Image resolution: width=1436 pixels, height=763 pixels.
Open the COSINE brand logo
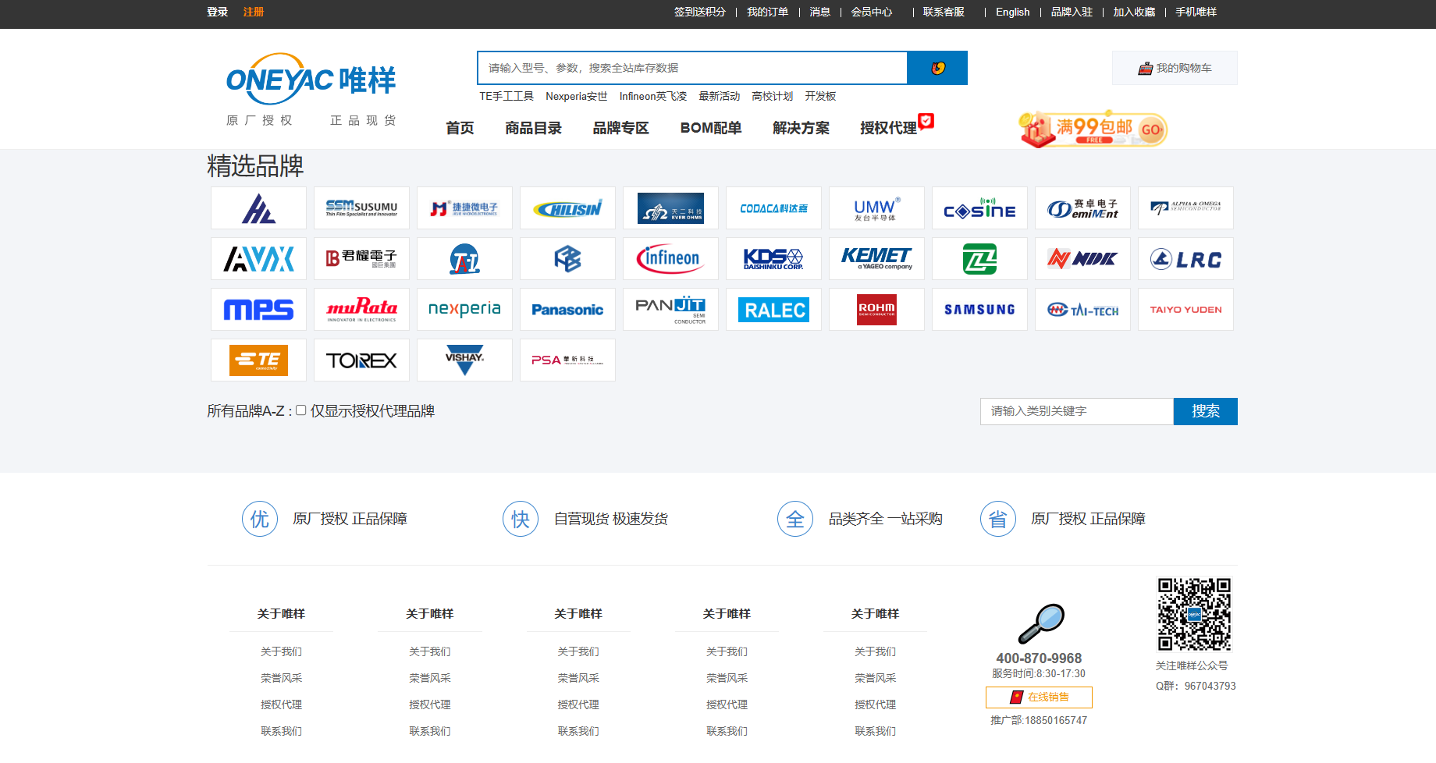coord(979,208)
